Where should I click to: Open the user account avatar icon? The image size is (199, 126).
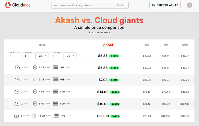click(x=189, y=5)
